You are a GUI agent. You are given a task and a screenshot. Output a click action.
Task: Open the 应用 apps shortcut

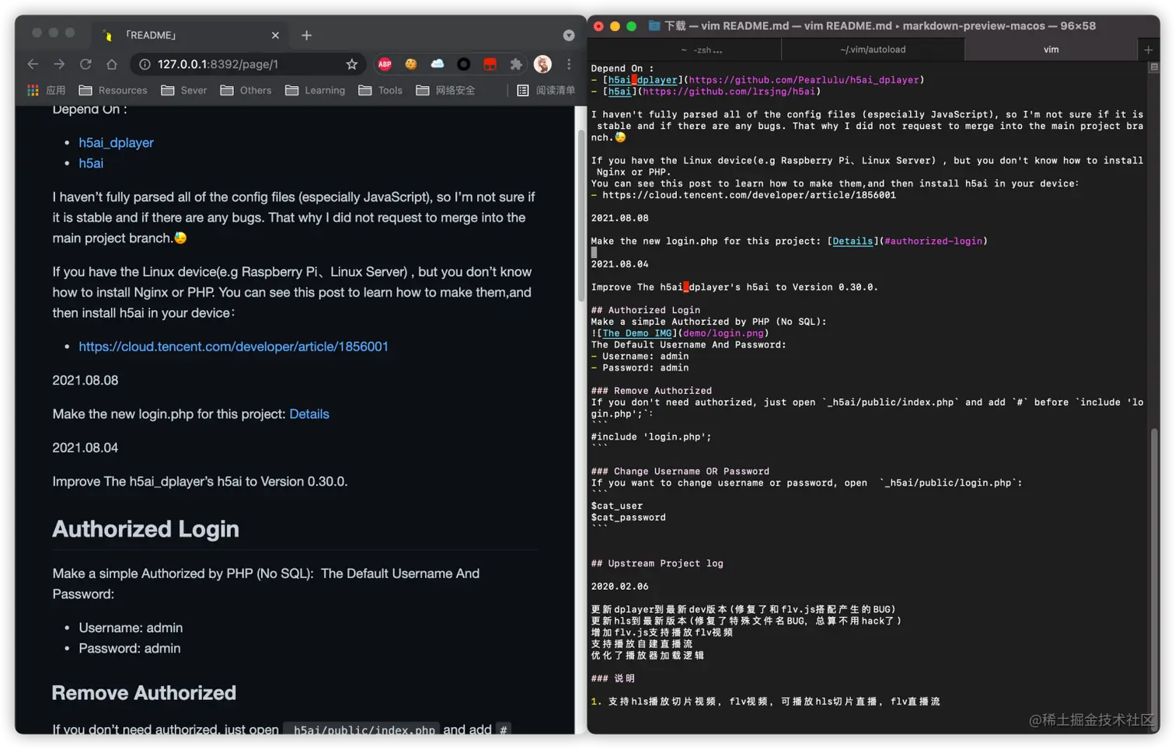47,90
